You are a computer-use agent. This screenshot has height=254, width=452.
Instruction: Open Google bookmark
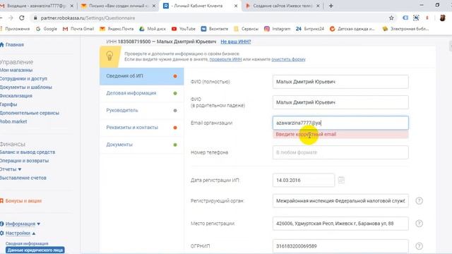tap(47, 29)
